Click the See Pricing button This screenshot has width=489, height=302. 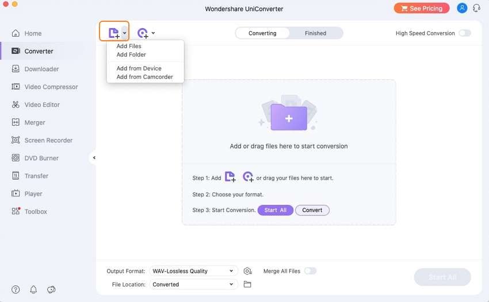421,9
